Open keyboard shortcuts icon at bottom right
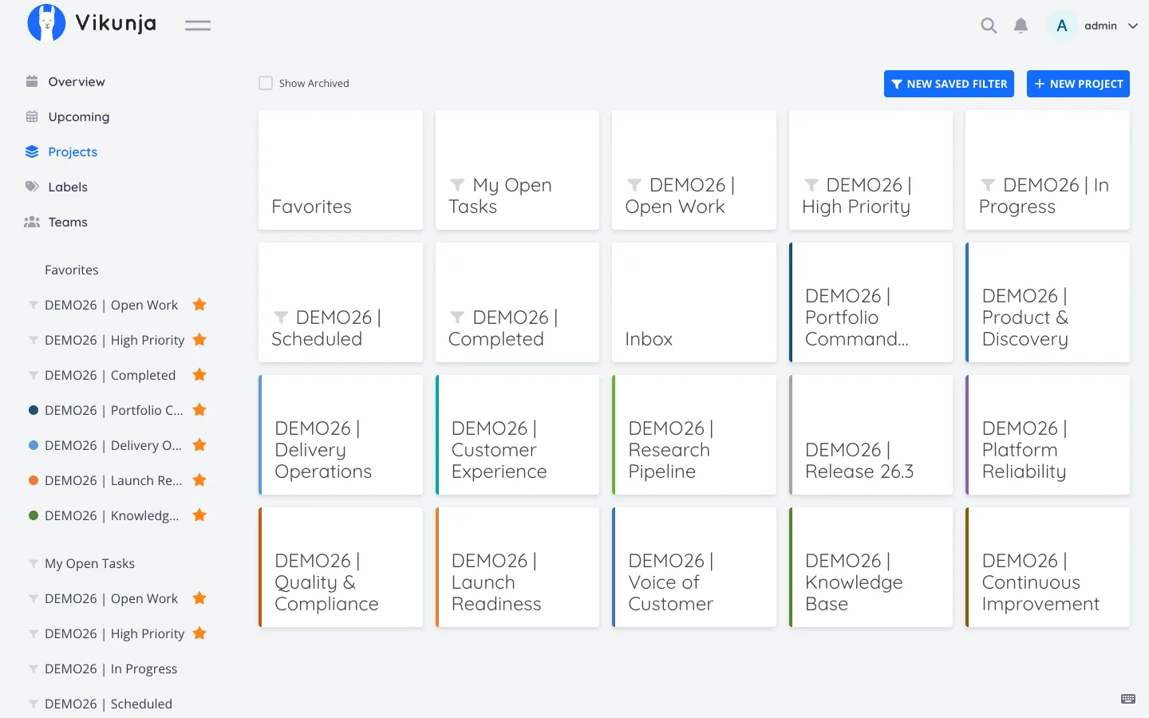 [1128, 699]
